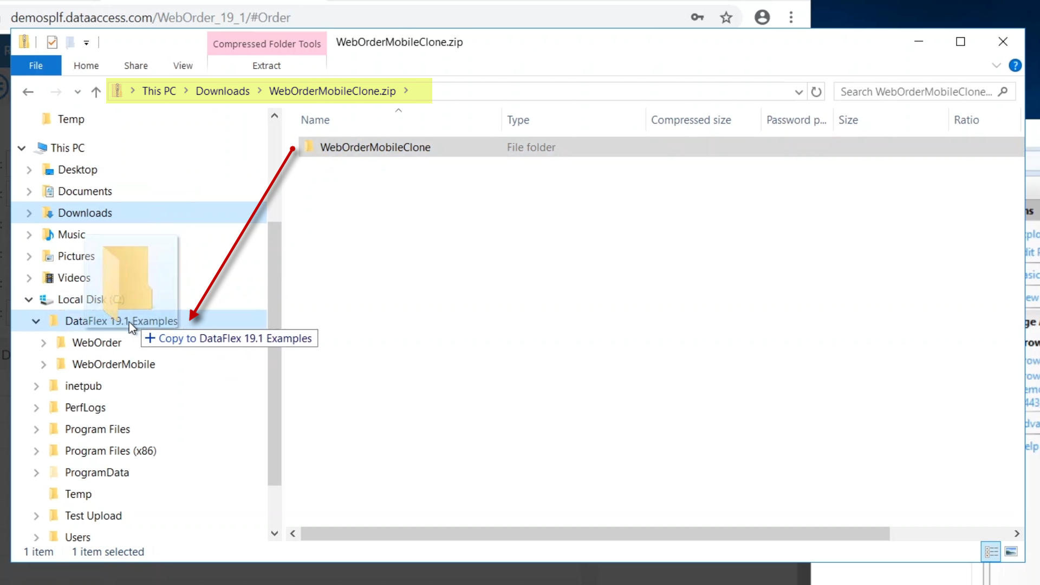Viewport: 1040px width, 585px height.
Task: Open Quick Access Toolbar customize dropdown
Action: (86, 42)
